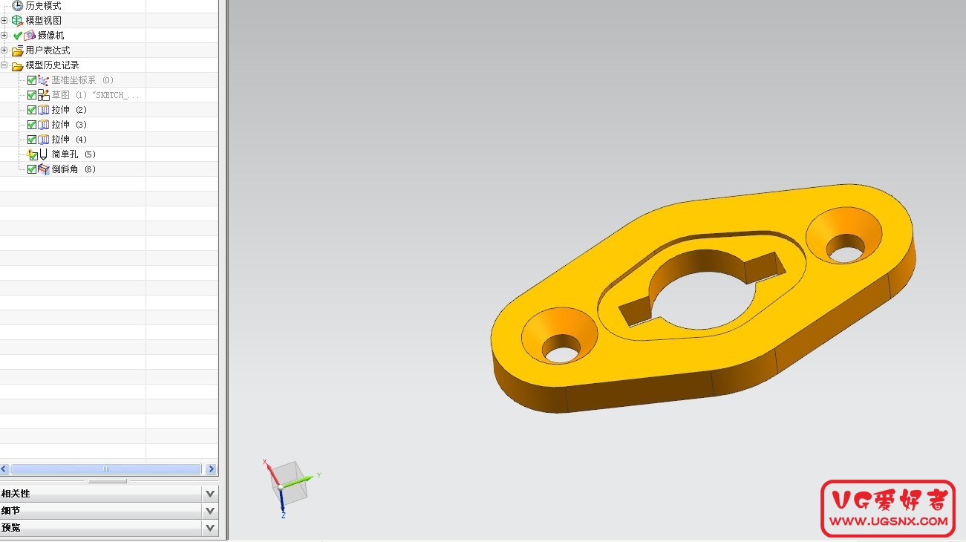Toggle the 简单孔 (5) checkbox
The image size is (966, 542).
(32, 154)
